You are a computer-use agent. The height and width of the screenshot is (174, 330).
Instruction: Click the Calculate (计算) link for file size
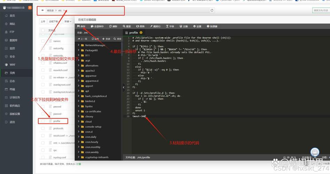[x=78, y=164]
